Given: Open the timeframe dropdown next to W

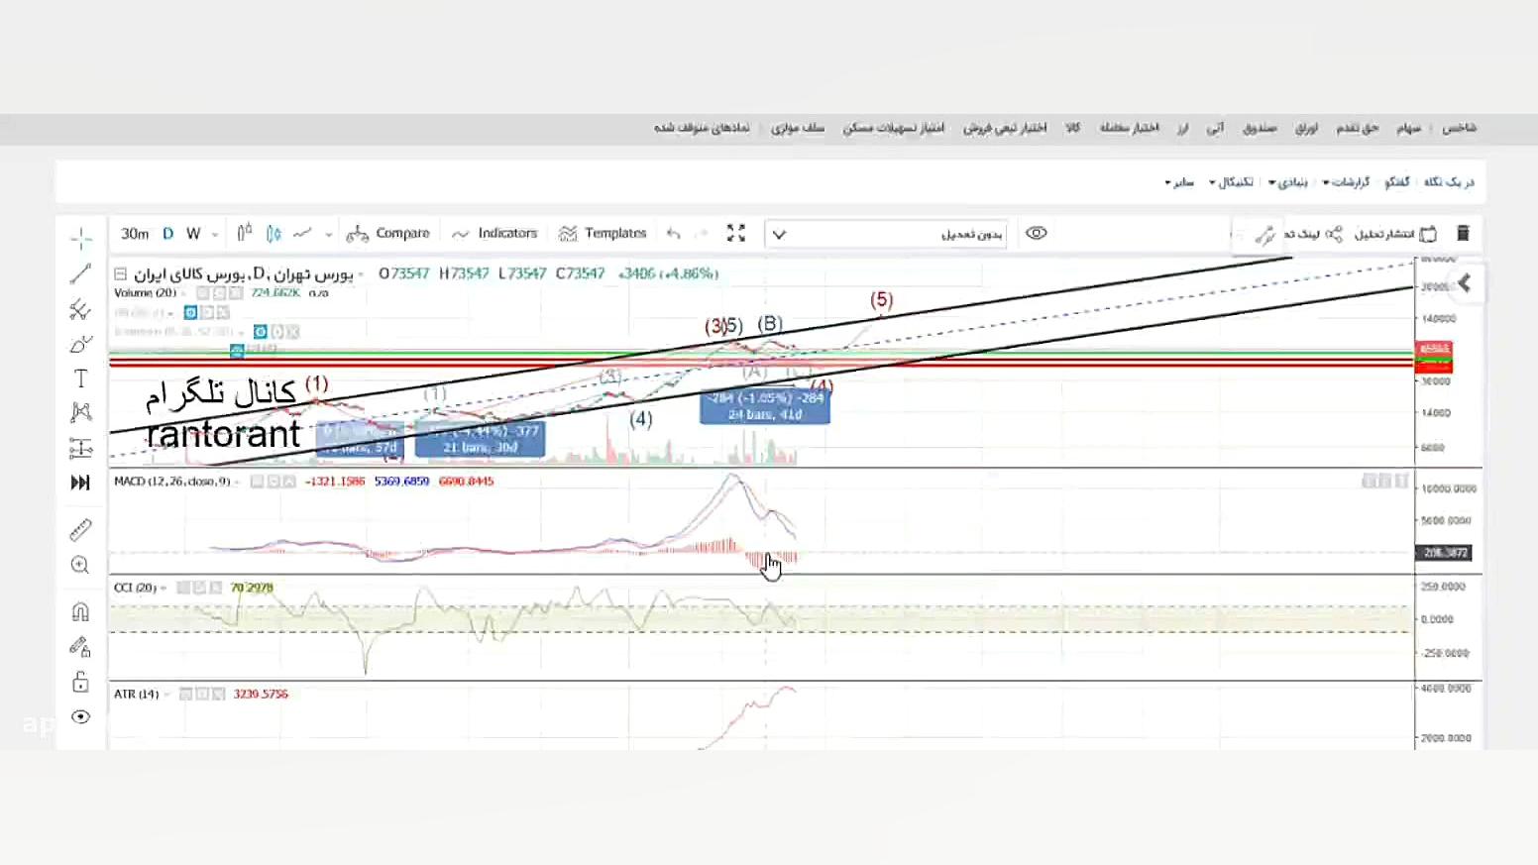Looking at the screenshot, I should coord(215,235).
